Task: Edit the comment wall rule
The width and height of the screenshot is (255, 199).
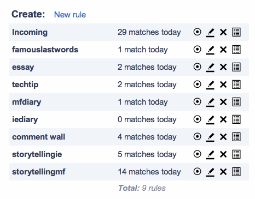Action: (x=210, y=137)
